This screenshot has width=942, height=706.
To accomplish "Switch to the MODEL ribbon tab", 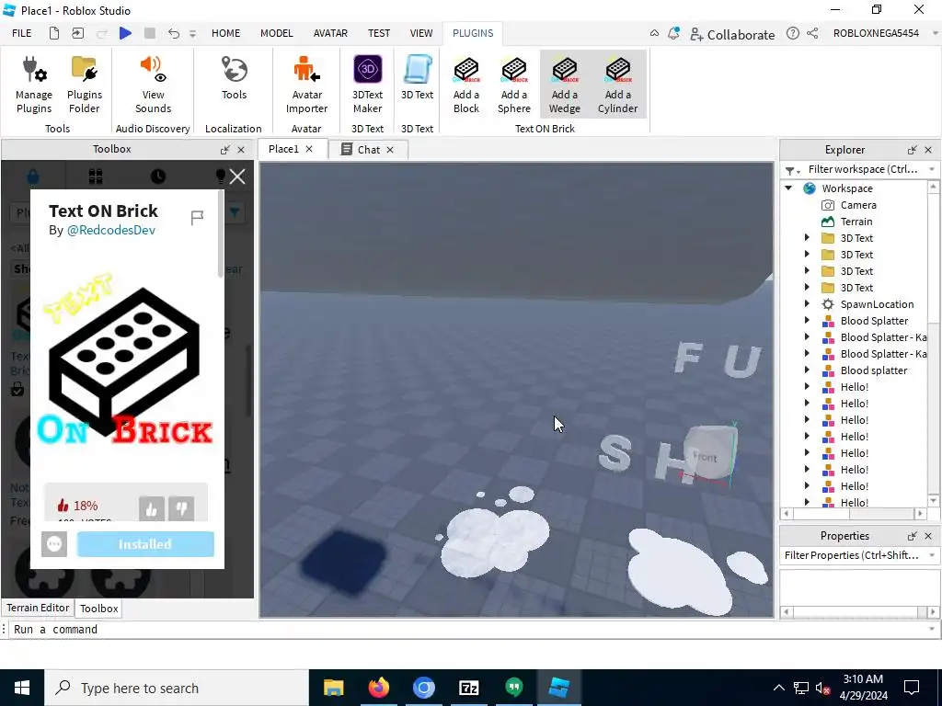I will point(276,33).
